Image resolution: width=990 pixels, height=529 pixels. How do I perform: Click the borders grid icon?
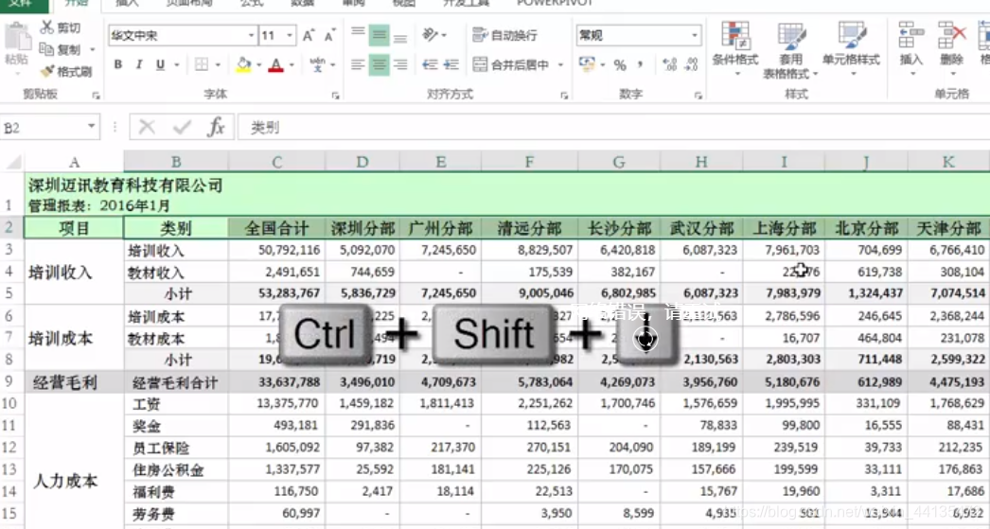(202, 64)
